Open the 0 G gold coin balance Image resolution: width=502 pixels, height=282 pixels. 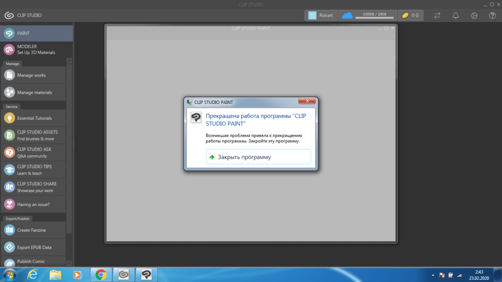(x=411, y=15)
